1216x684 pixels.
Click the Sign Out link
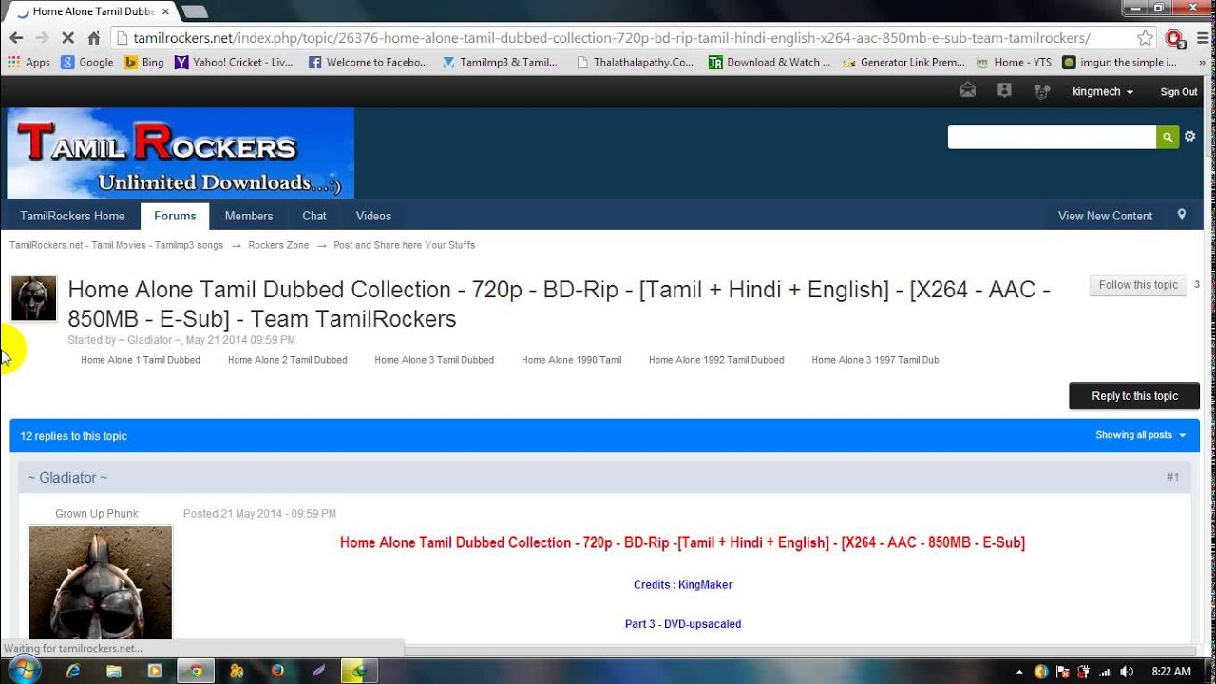pos(1178,92)
